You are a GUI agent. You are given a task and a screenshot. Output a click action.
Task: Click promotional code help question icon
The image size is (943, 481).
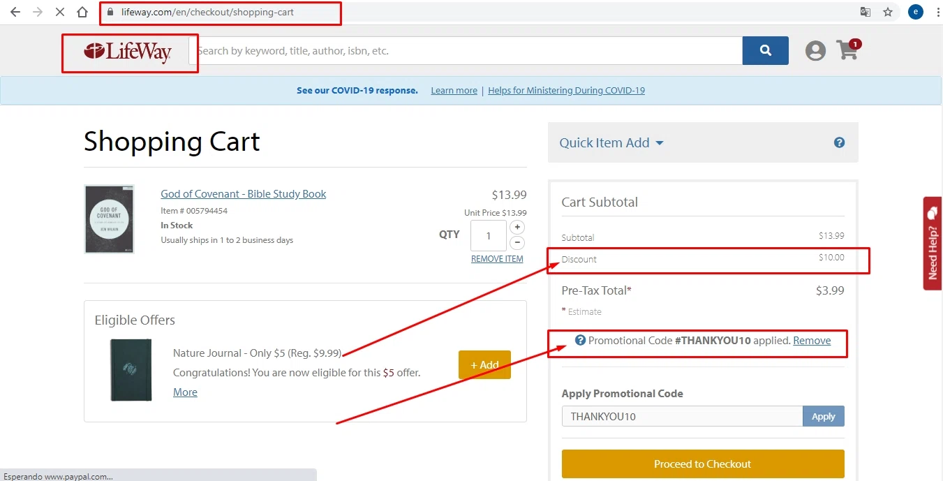click(x=580, y=341)
